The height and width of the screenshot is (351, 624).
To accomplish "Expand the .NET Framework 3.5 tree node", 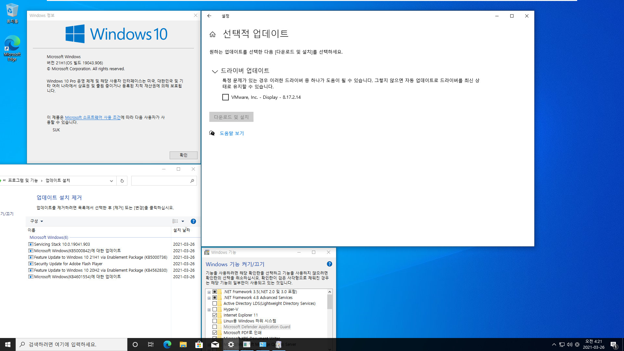I will click(x=209, y=292).
